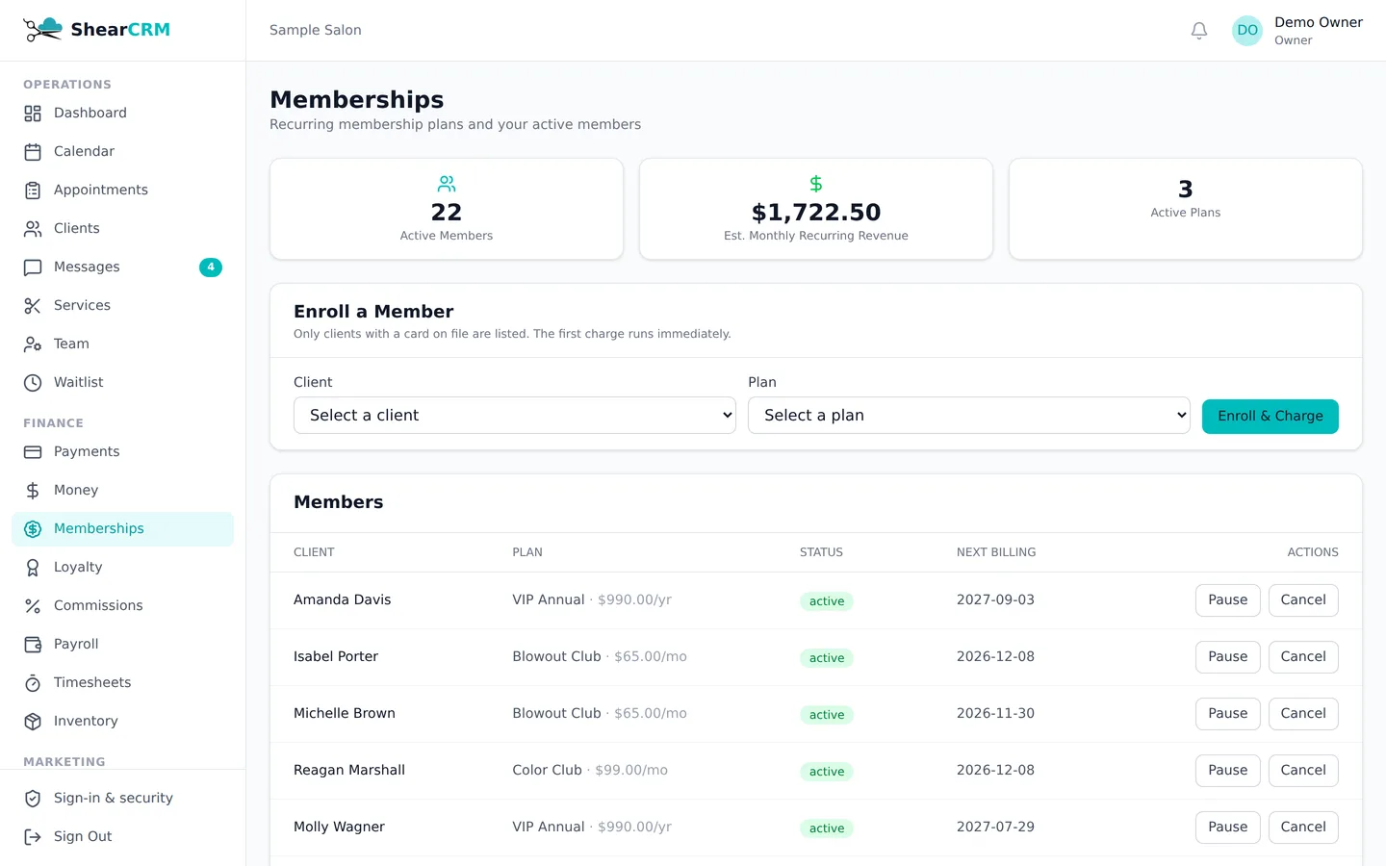Viewport: 1386px width, 866px height.
Task: Click the Payroll wallet icon
Action: 33,645
